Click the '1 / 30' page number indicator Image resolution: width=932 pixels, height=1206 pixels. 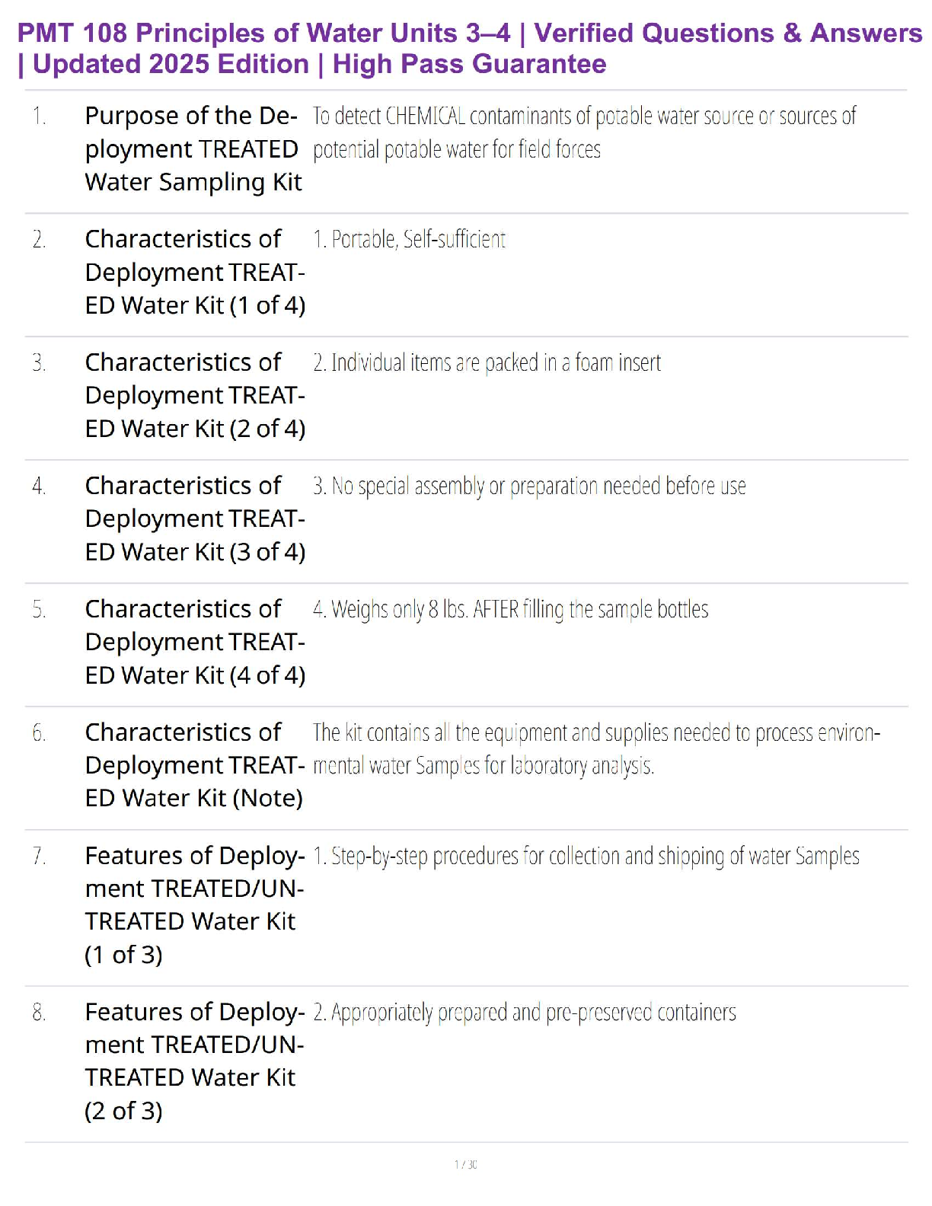pyautogui.click(x=466, y=1164)
